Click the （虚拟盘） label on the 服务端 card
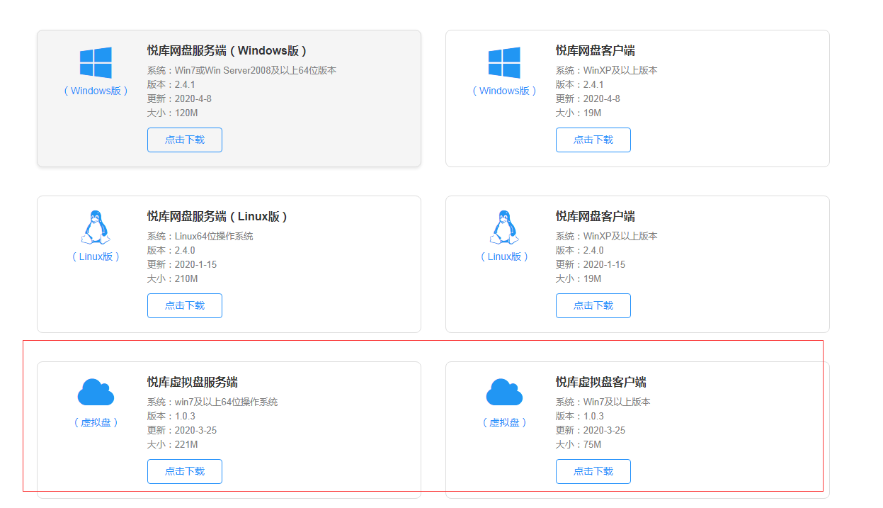 pyautogui.click(x=96, y=422)
